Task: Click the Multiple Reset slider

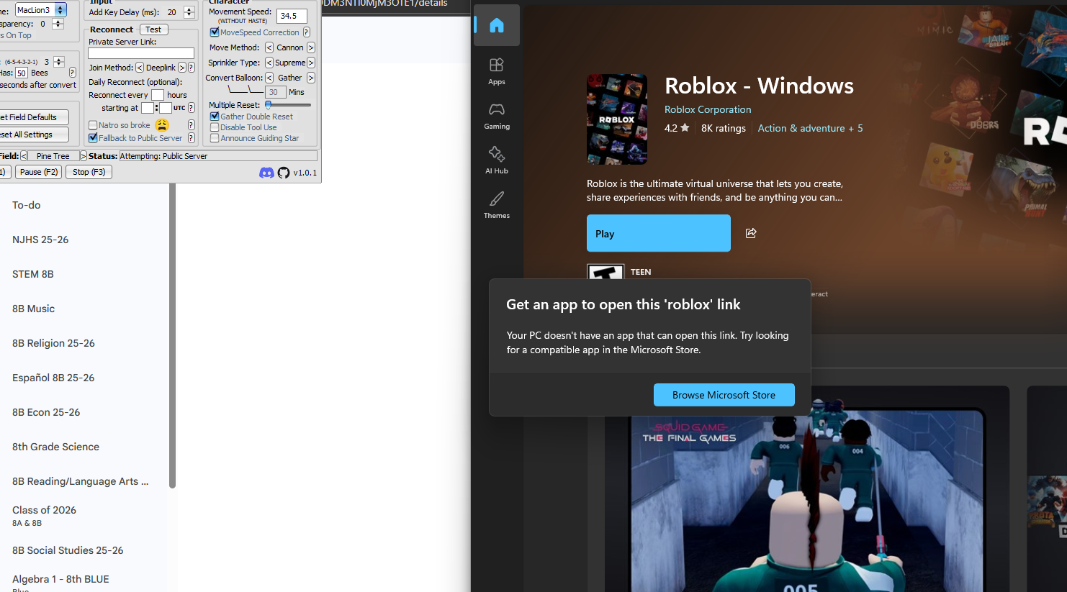Action: tap(288, 105)
